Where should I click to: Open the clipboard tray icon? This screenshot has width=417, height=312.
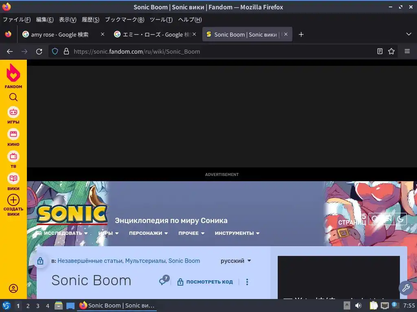click(x=374, y=305)
